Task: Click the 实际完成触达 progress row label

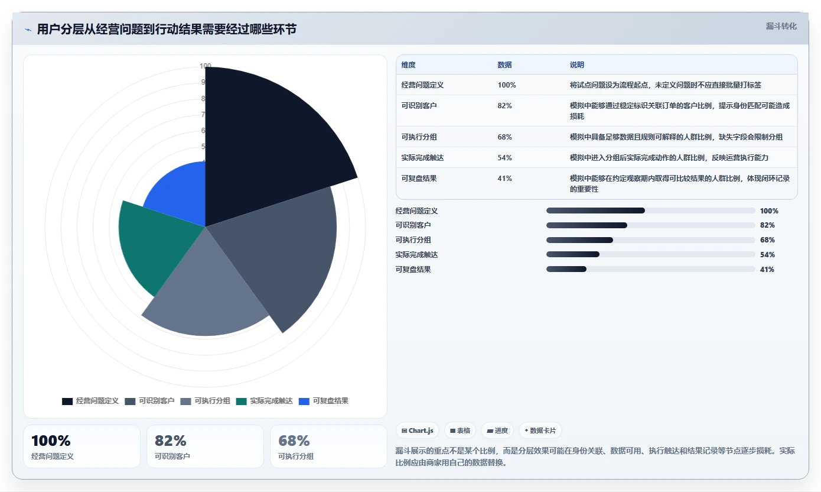Action: click(417, 254)
